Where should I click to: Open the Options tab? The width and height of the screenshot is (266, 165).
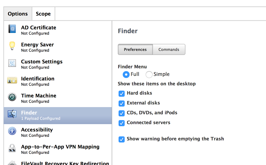[18, 14]
